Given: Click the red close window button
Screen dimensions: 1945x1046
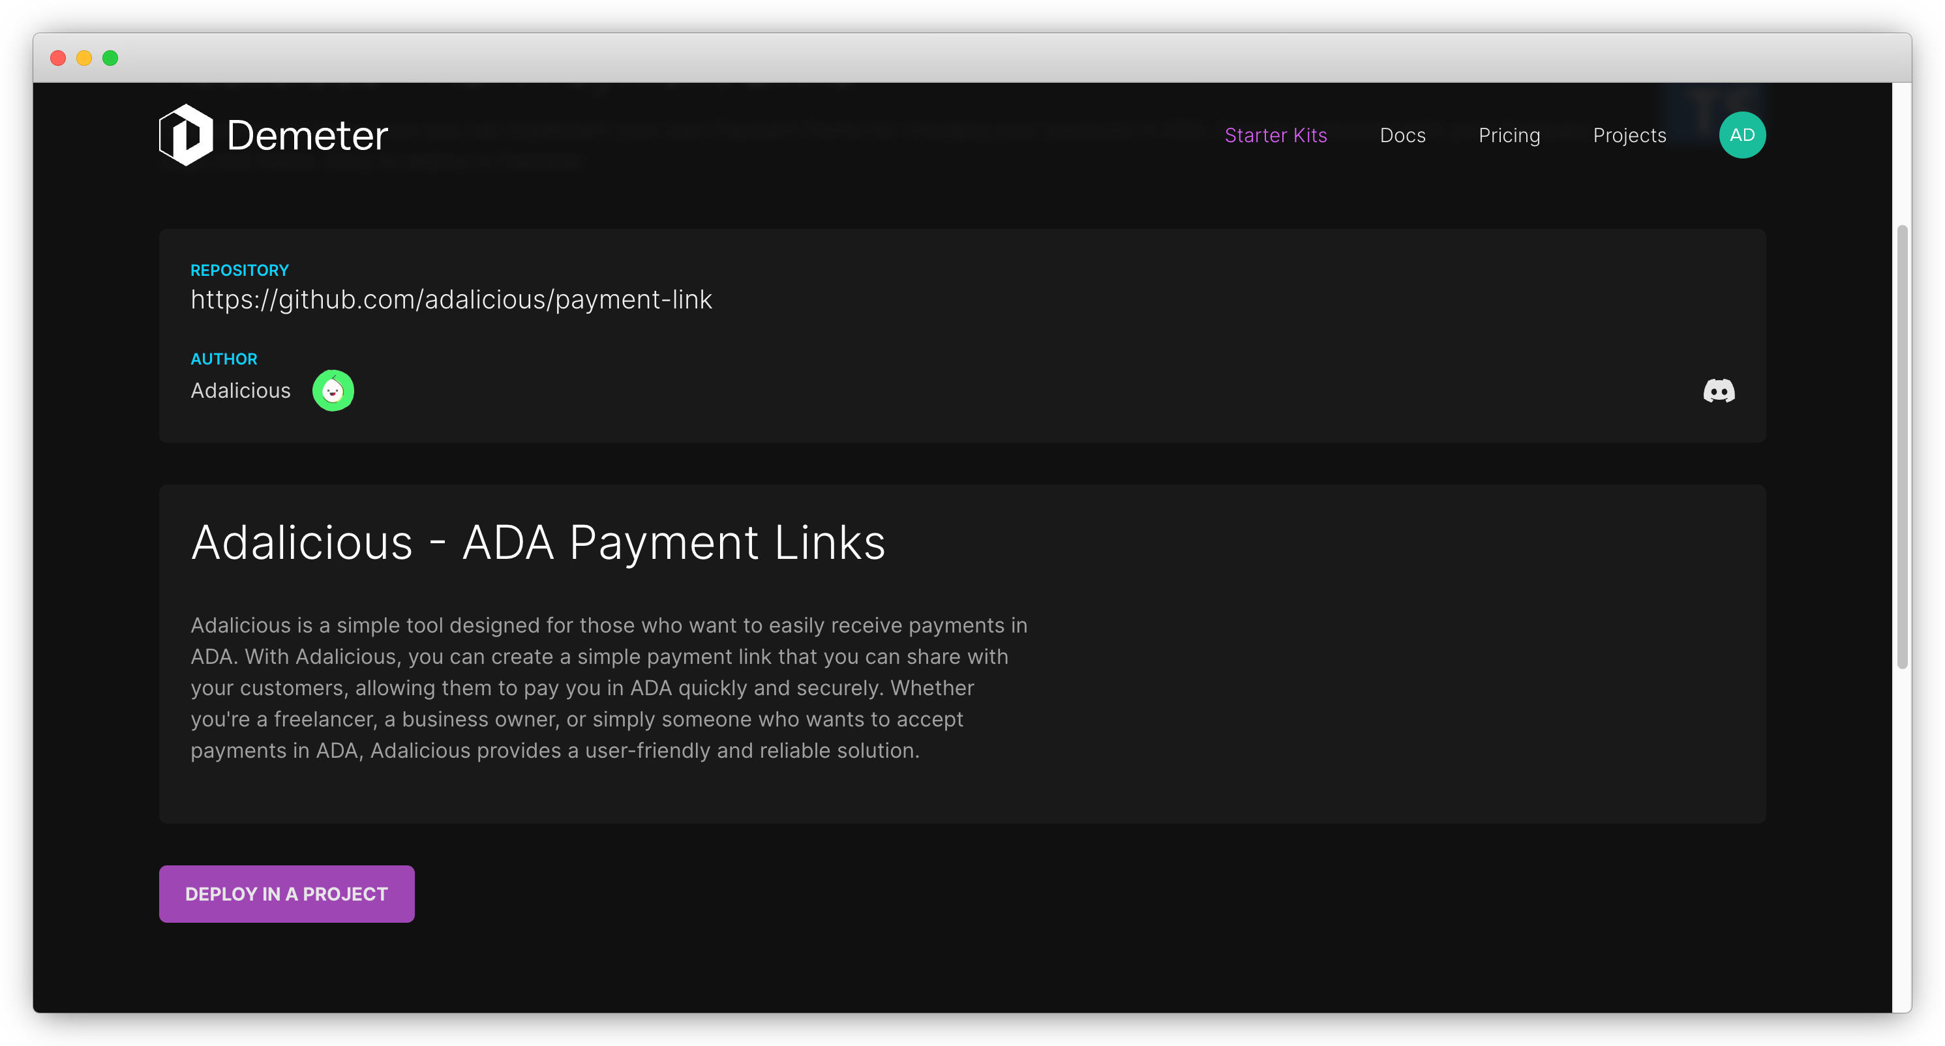Looking at the screenshot, I should click(58, 58).
